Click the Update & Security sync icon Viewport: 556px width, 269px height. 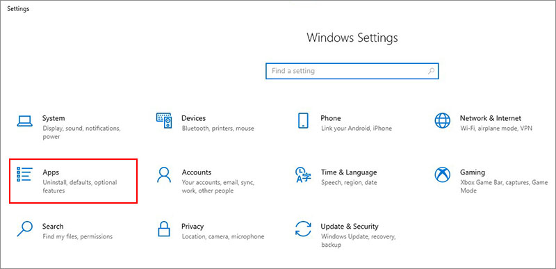[x=303, y=229]
